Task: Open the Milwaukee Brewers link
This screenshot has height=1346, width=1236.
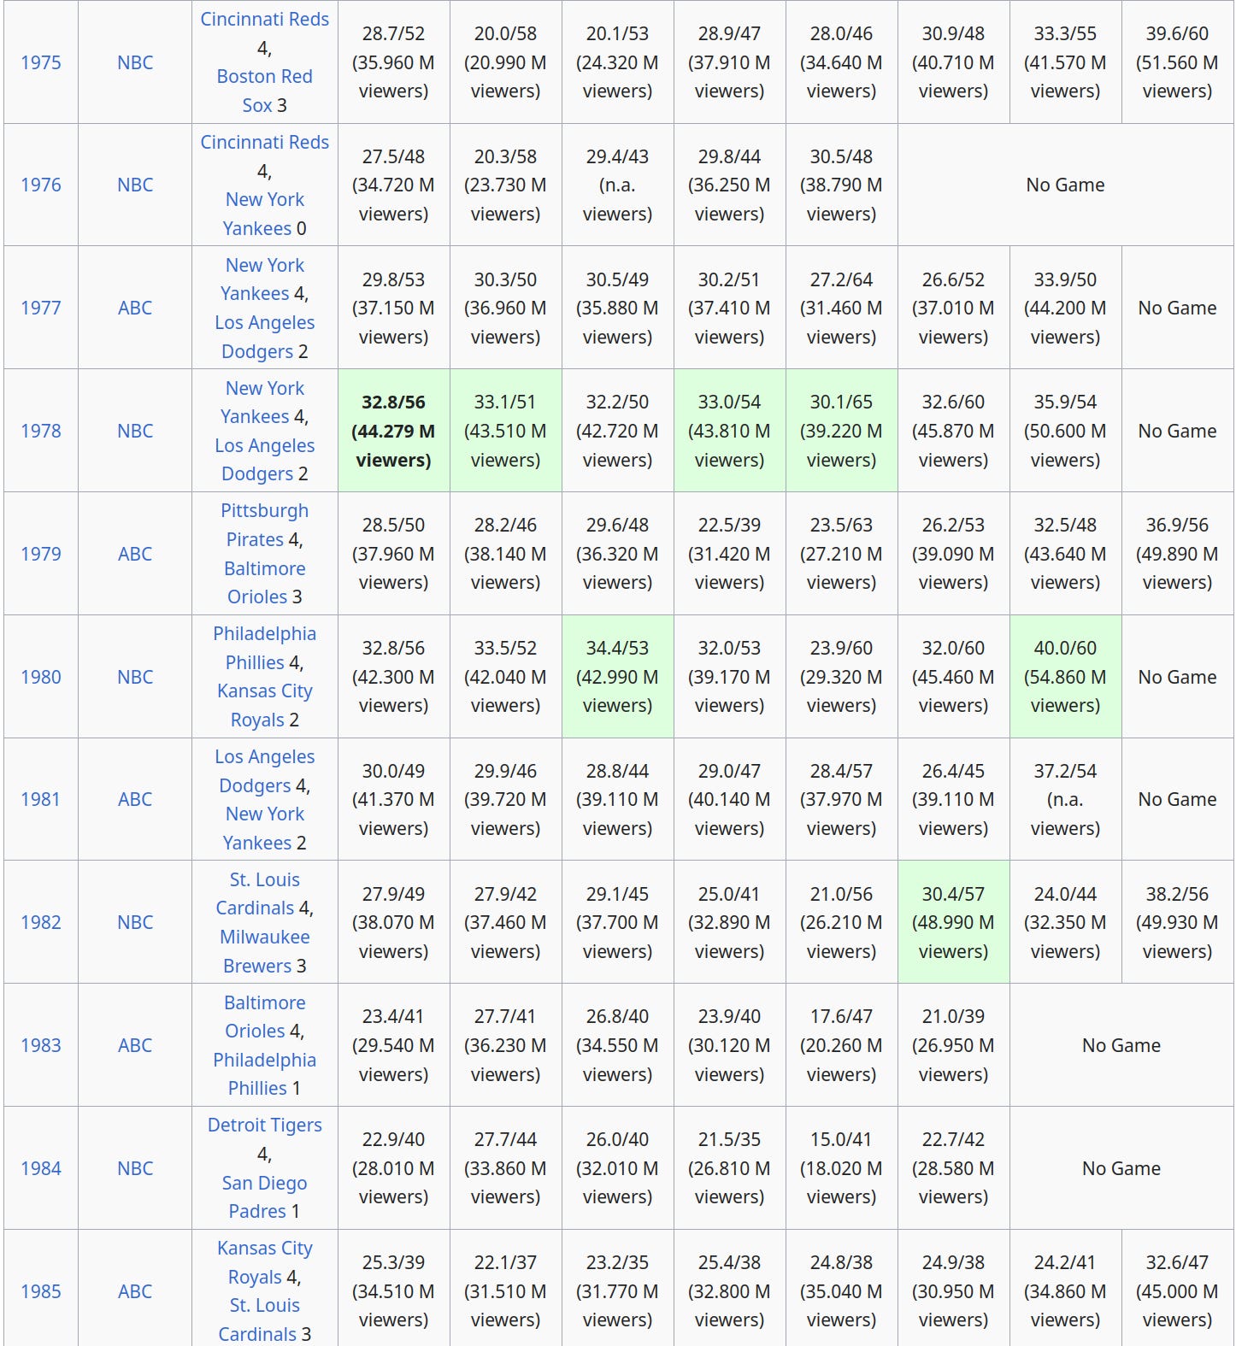Action: [x=265, y=951]
